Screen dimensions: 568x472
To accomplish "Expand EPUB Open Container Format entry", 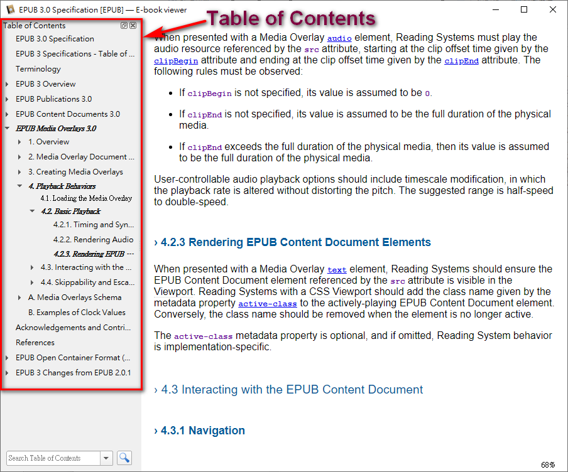I will pyautogui.click(x=7, y=358).
